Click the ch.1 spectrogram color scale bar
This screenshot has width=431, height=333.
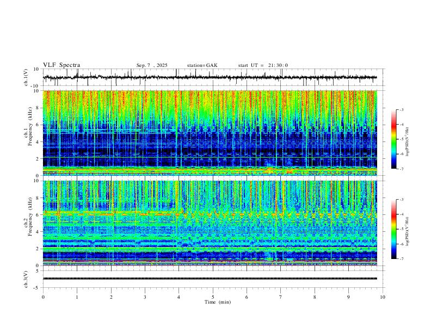point(393,139)
